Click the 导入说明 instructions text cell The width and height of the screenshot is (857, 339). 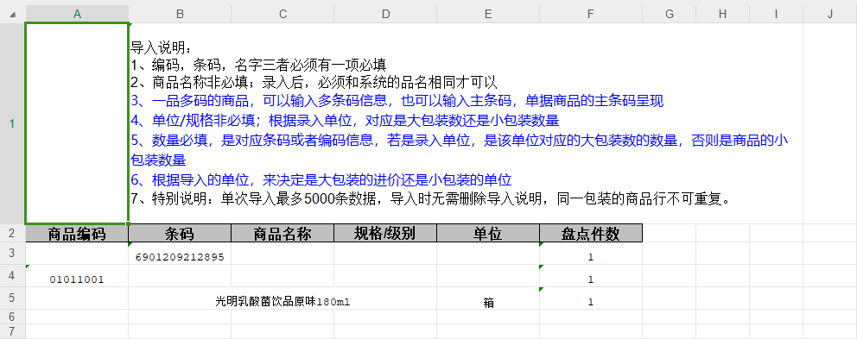pos(459,123)
